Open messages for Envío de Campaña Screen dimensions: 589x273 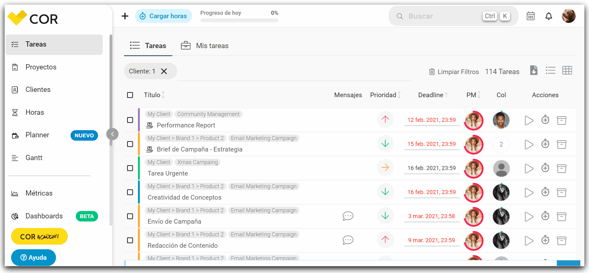(348, 216)
